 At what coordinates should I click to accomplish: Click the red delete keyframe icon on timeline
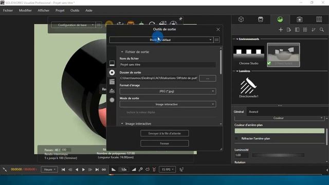[x=154, y=170]
